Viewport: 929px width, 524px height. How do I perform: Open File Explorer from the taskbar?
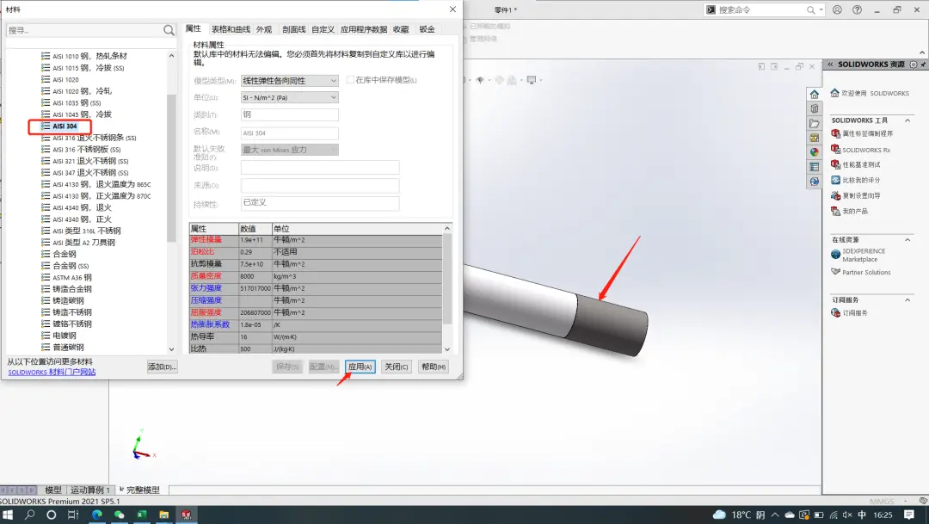pyautogui.click(x=164, y=515)
